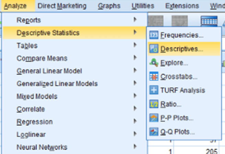Click the Descriptives icon

coord(154,49)
